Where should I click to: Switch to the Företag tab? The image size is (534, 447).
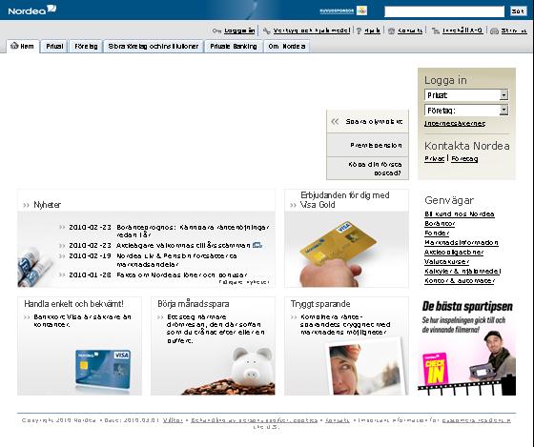(86, 47)
